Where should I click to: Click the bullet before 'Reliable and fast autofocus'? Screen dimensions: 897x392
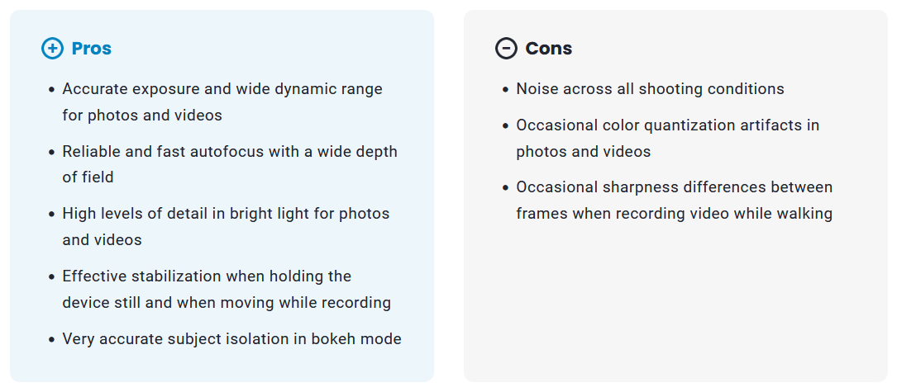52,152
